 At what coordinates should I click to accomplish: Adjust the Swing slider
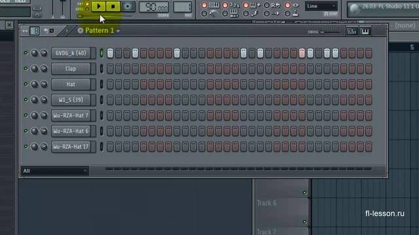[330, 32]
